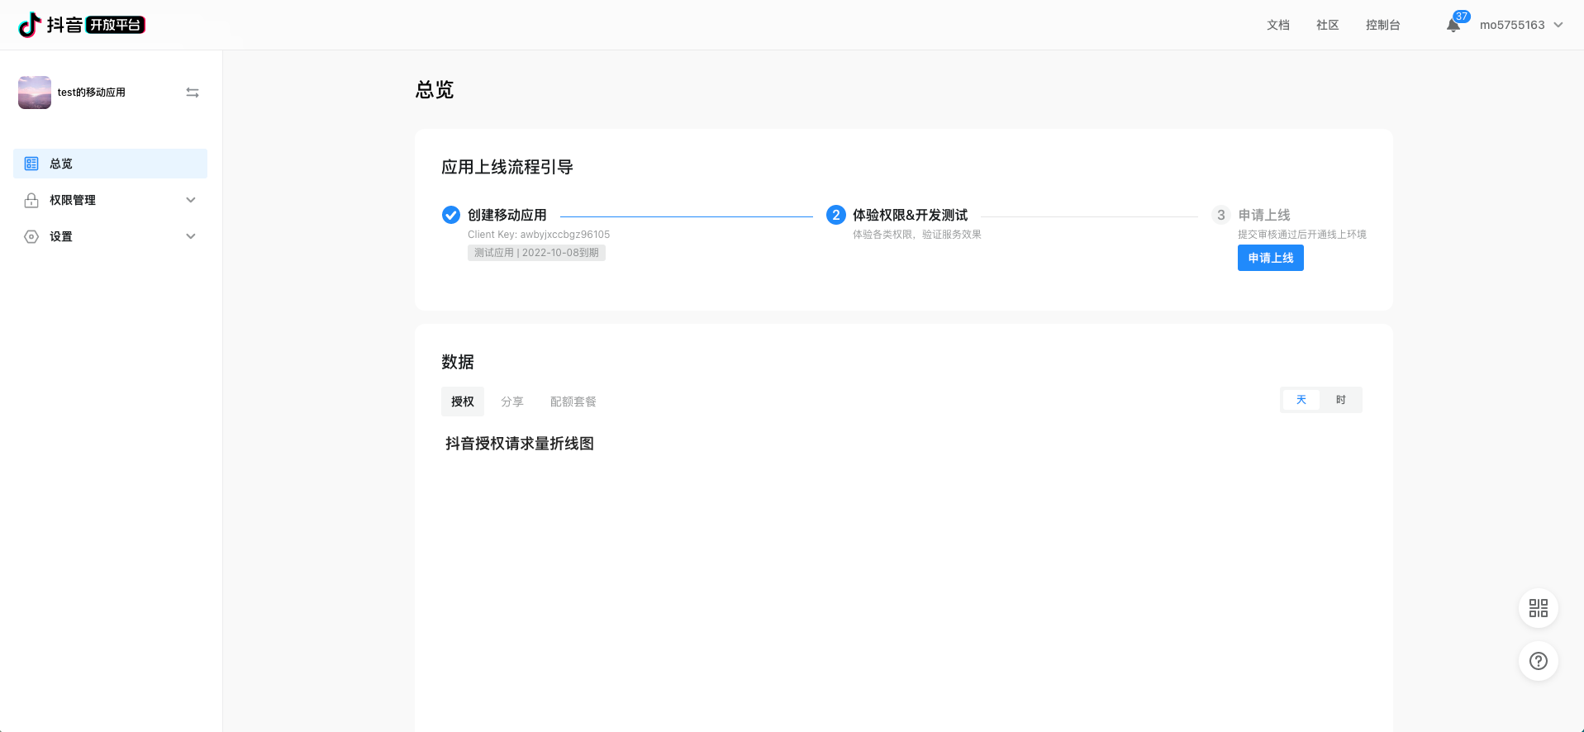The image size is (1584, 732).
Task: Click the overview list icon in sidebar
Action: 31,164
